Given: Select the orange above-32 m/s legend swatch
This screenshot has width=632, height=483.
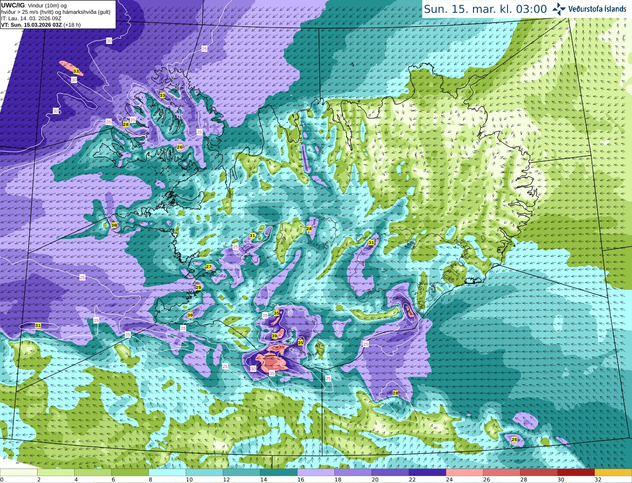Looking at the screenshot, I should [x=613, y=472].
